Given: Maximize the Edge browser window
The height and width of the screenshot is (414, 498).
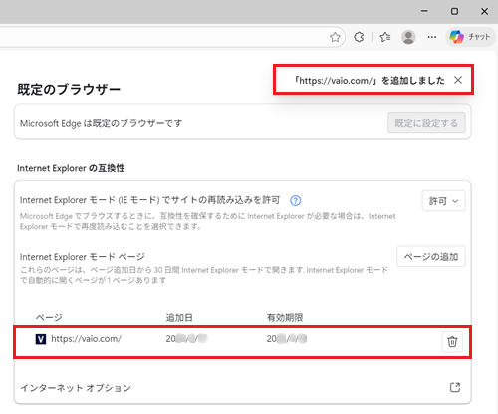Looking at the screenshot, I should pyautogui.click(x=454, y=11).
